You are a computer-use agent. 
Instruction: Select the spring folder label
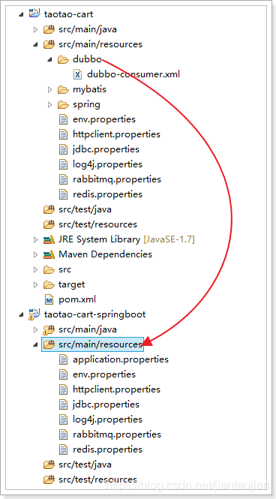coord(86,105)
